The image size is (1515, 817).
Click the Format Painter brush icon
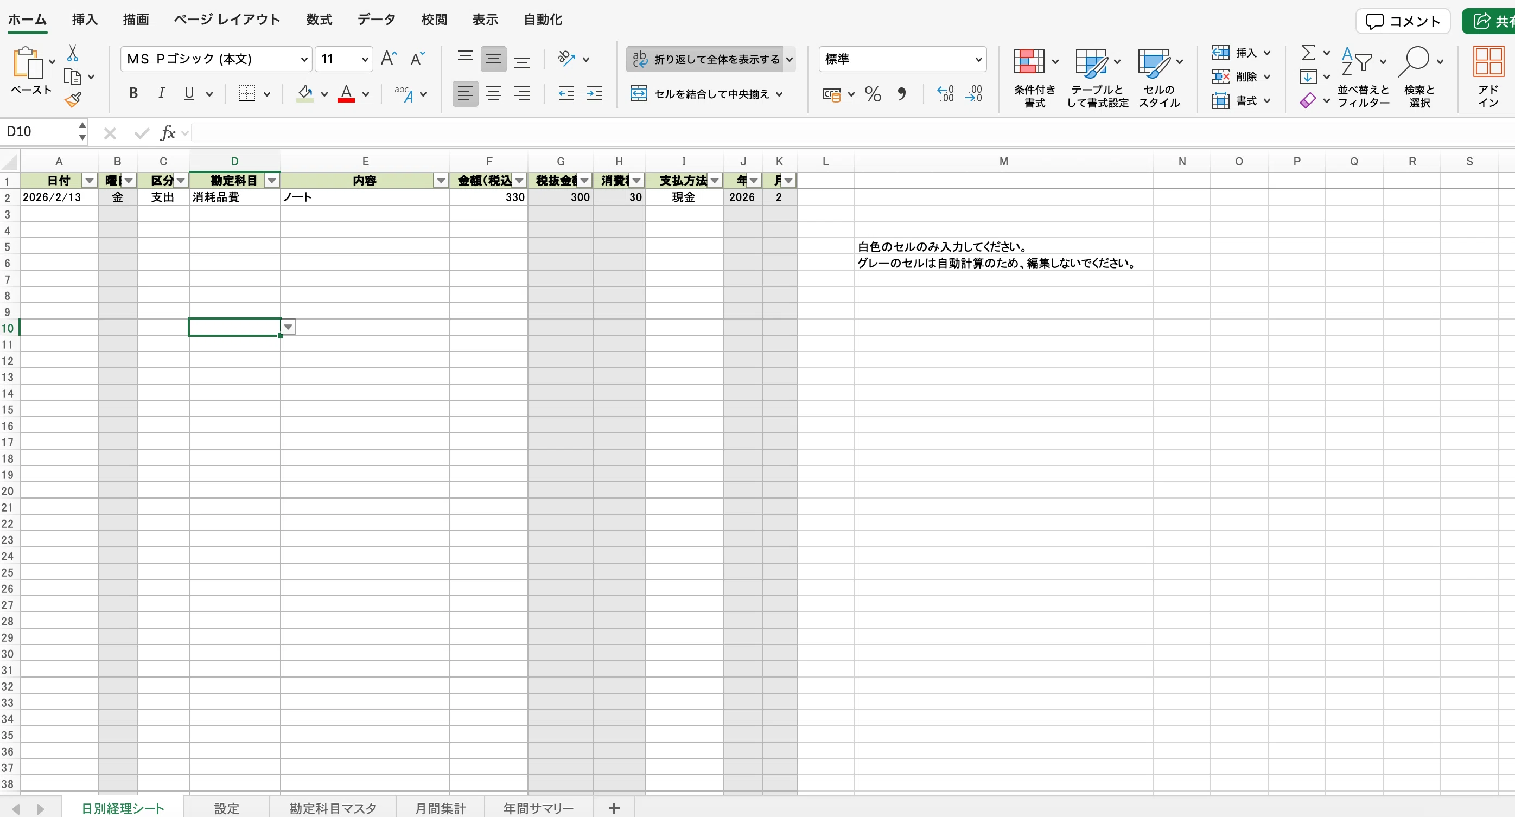[x=73, y=100]
